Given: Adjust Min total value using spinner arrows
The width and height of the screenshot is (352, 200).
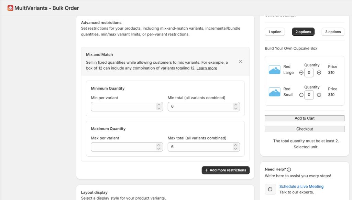Looking at the screenshot, I should click(x=235, y=107).
